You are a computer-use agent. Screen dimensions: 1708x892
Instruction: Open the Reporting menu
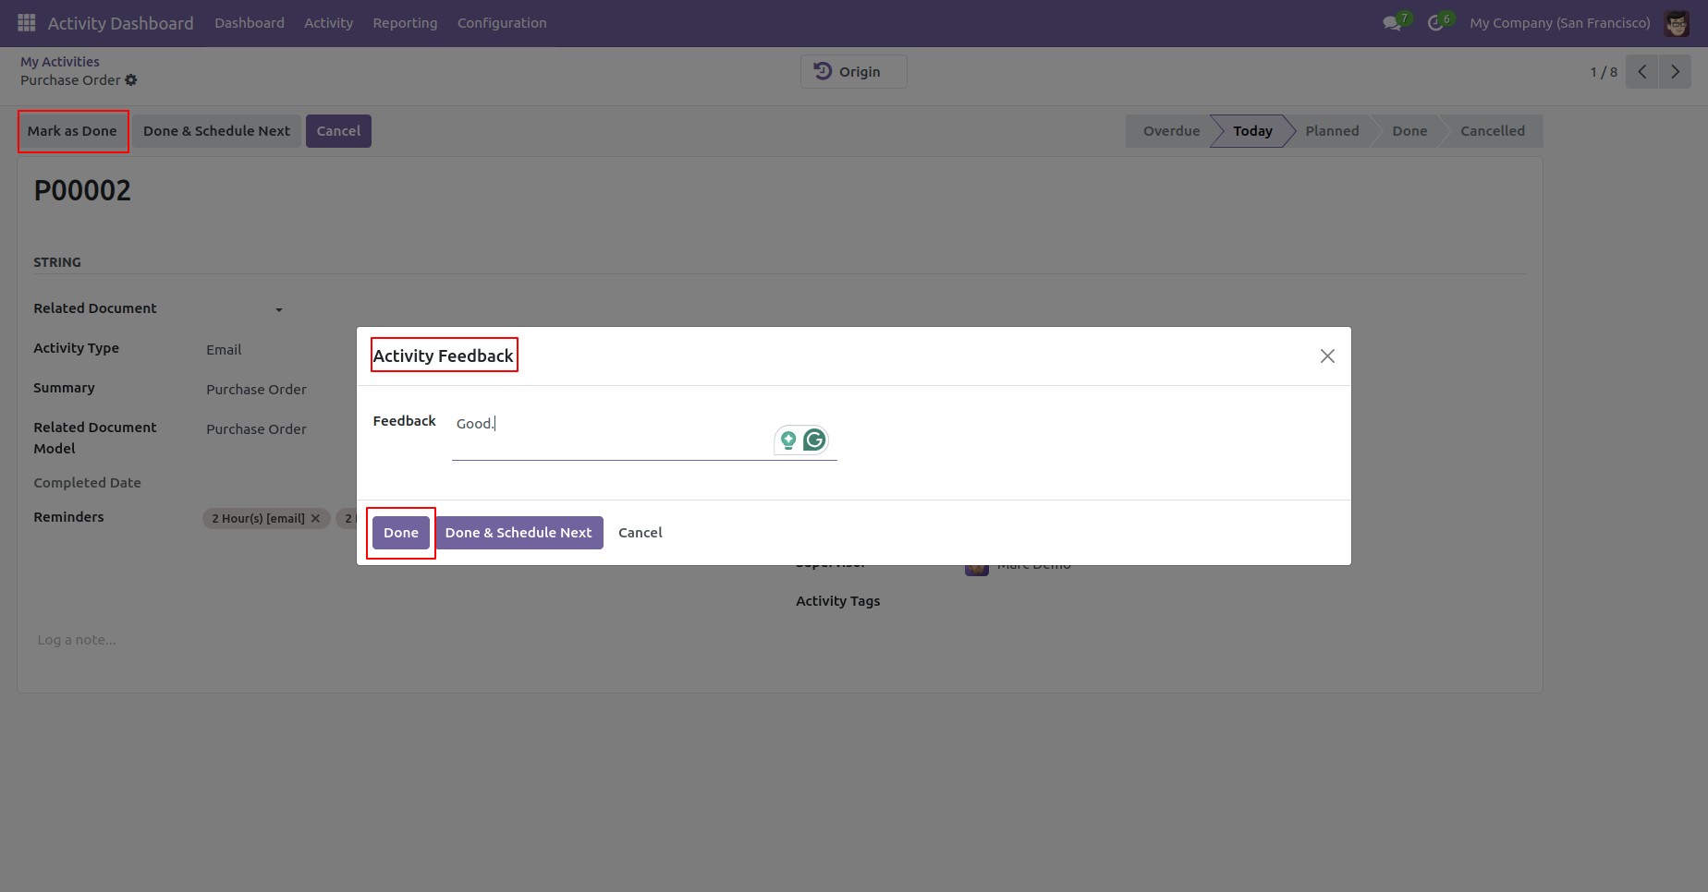click(405, 23)
